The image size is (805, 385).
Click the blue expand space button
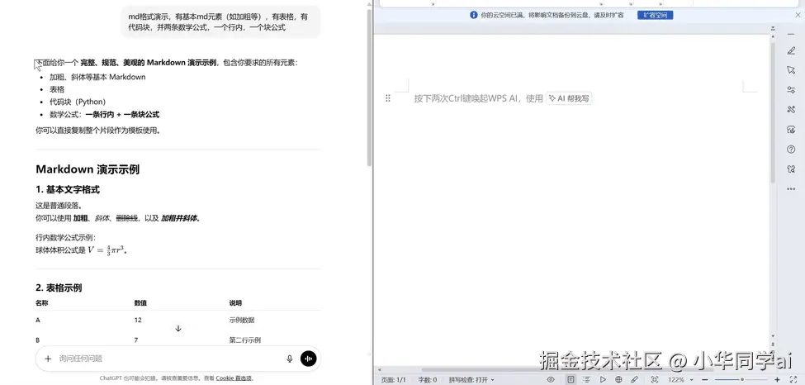click(x=655, y=16)
